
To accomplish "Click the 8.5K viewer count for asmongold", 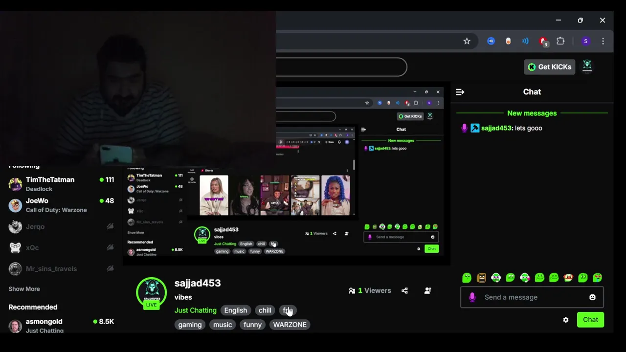I will [x=103, y=322].
